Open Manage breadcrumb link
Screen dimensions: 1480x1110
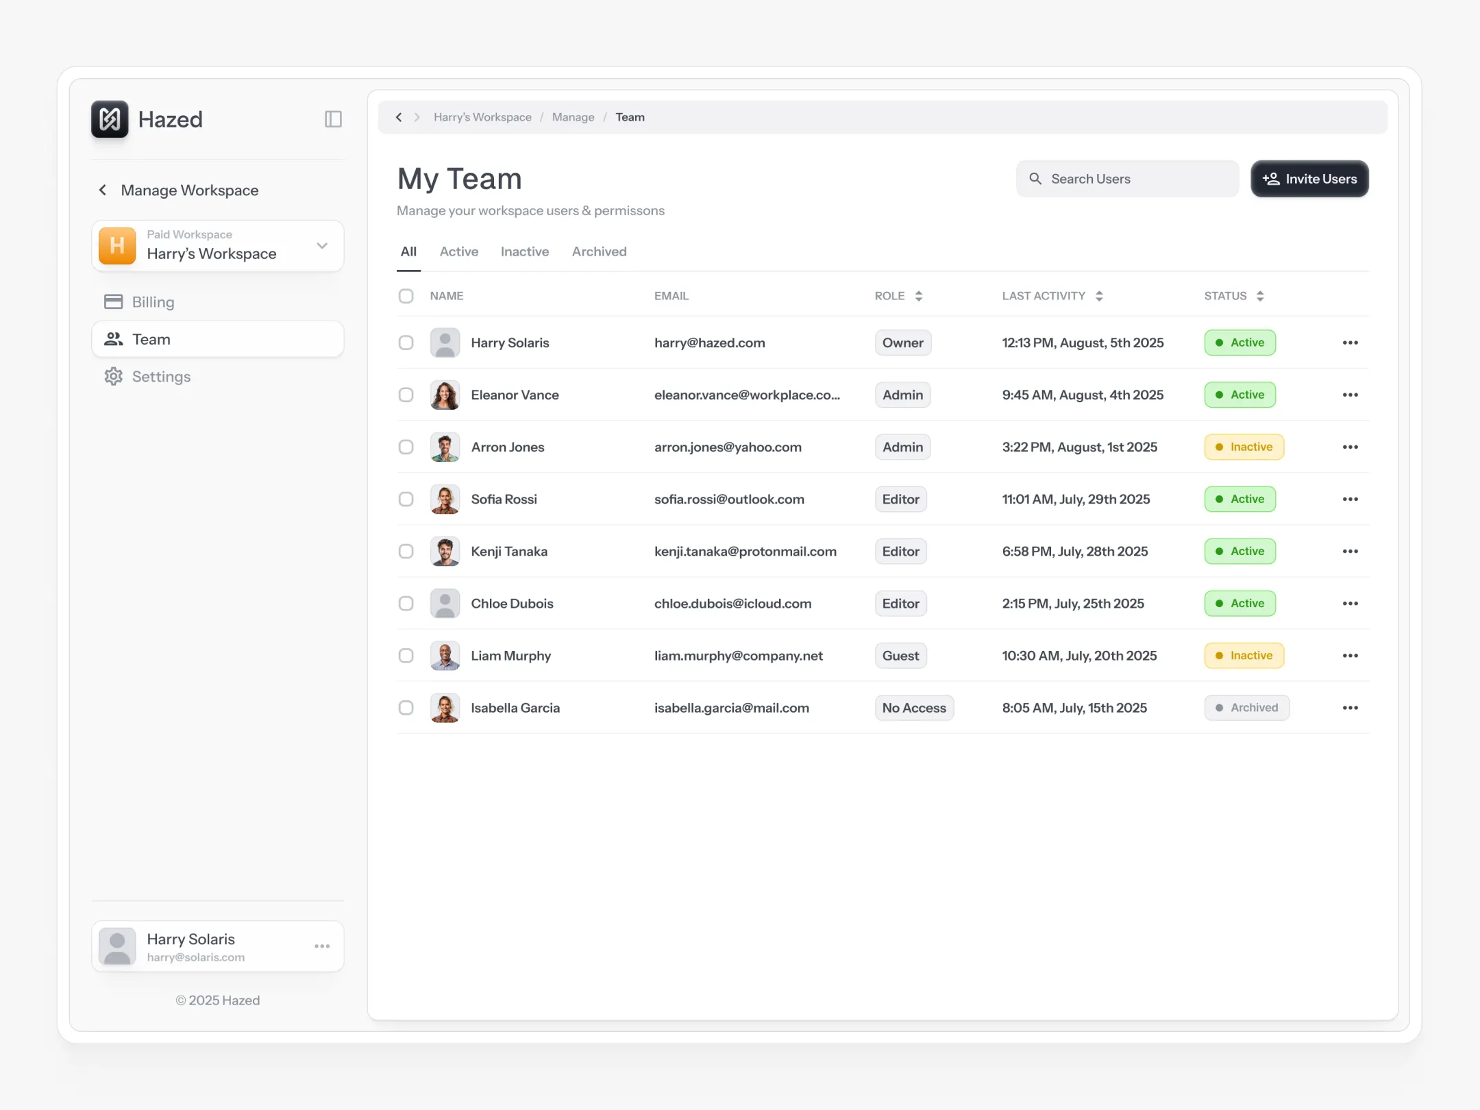click(x=573, y=117)
